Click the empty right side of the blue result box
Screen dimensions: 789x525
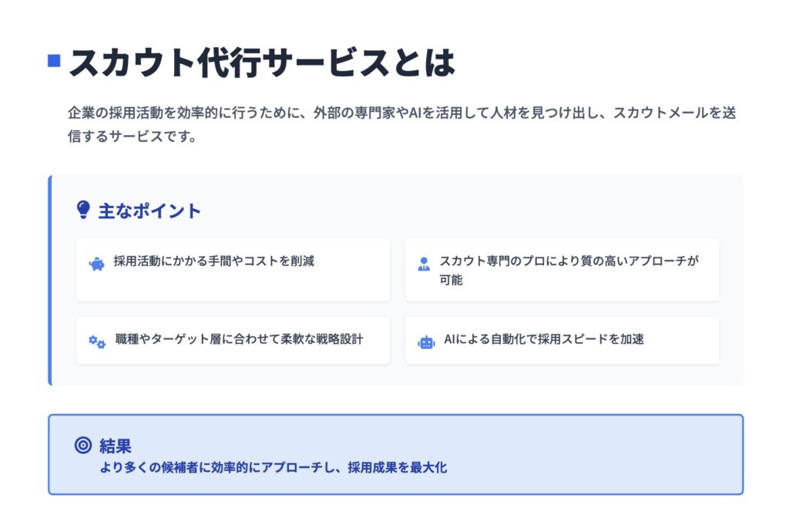pyautogui.click(x=632, y=454)
